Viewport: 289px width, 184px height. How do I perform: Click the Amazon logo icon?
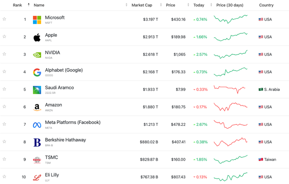(37, 107)
